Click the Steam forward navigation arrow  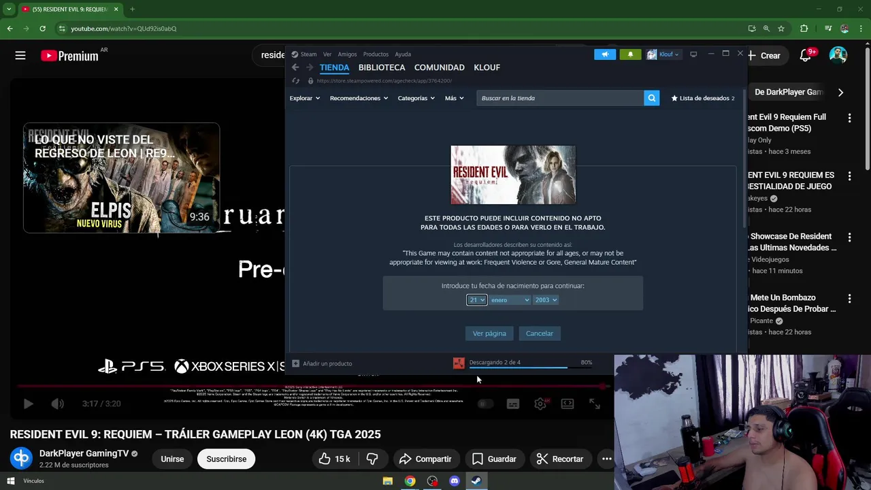(x=310, y=67)
